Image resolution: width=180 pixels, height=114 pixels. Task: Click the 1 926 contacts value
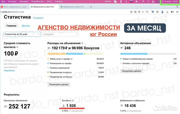point(71,106)
